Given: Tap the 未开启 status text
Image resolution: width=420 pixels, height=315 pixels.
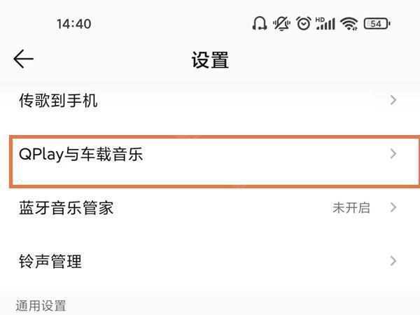Looking at the screenshot, I should coord(351,207).
